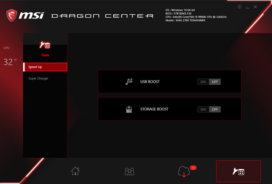
Task: Click the Storage Boost drive icon
Action: 129,109
